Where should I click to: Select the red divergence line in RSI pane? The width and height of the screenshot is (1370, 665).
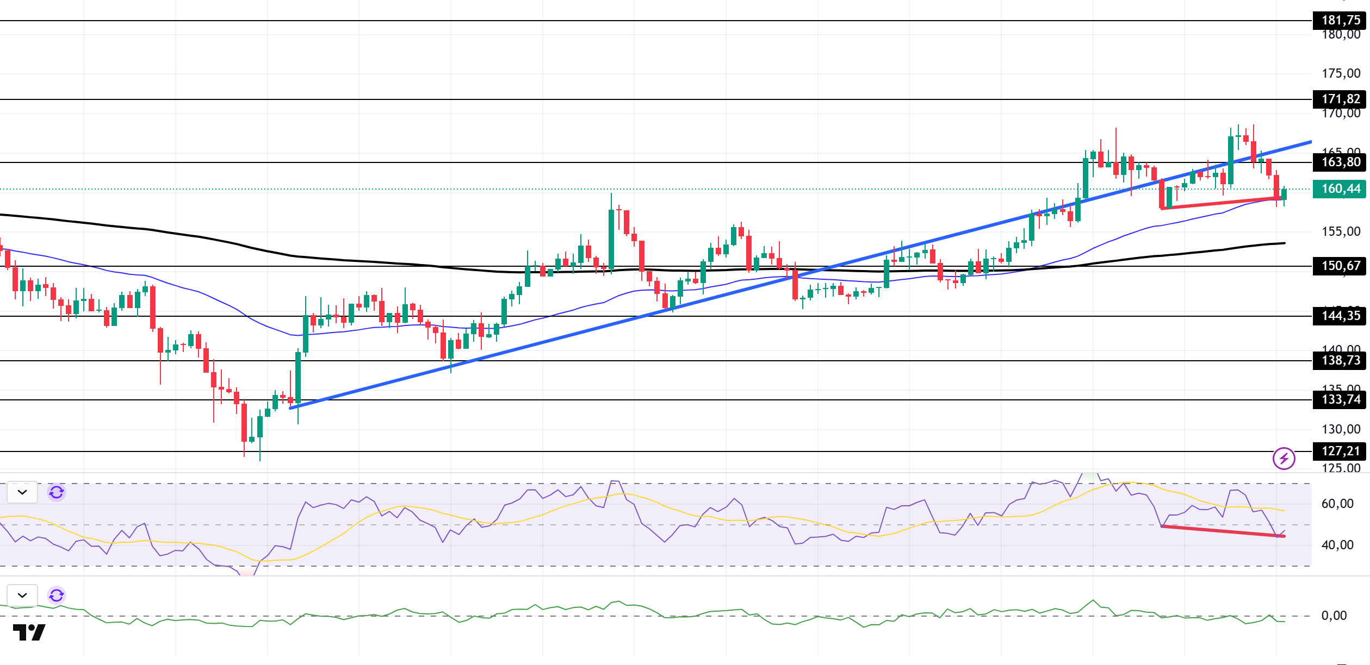coord(1223,531)
